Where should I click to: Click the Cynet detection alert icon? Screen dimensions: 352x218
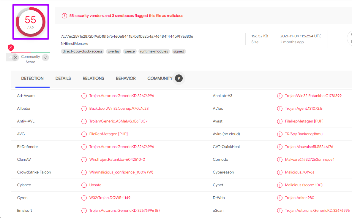coord(280,185)
